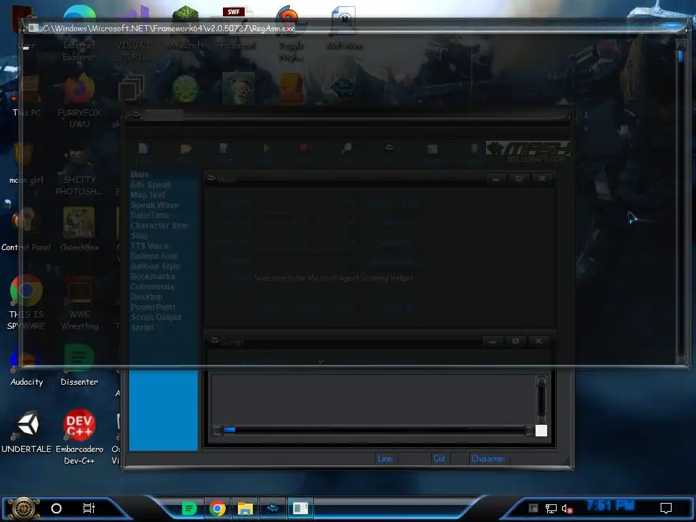Viewport: 696px width, 522px height.
Task: Open File Explorer from the taskbar
Action: point(245,508)
